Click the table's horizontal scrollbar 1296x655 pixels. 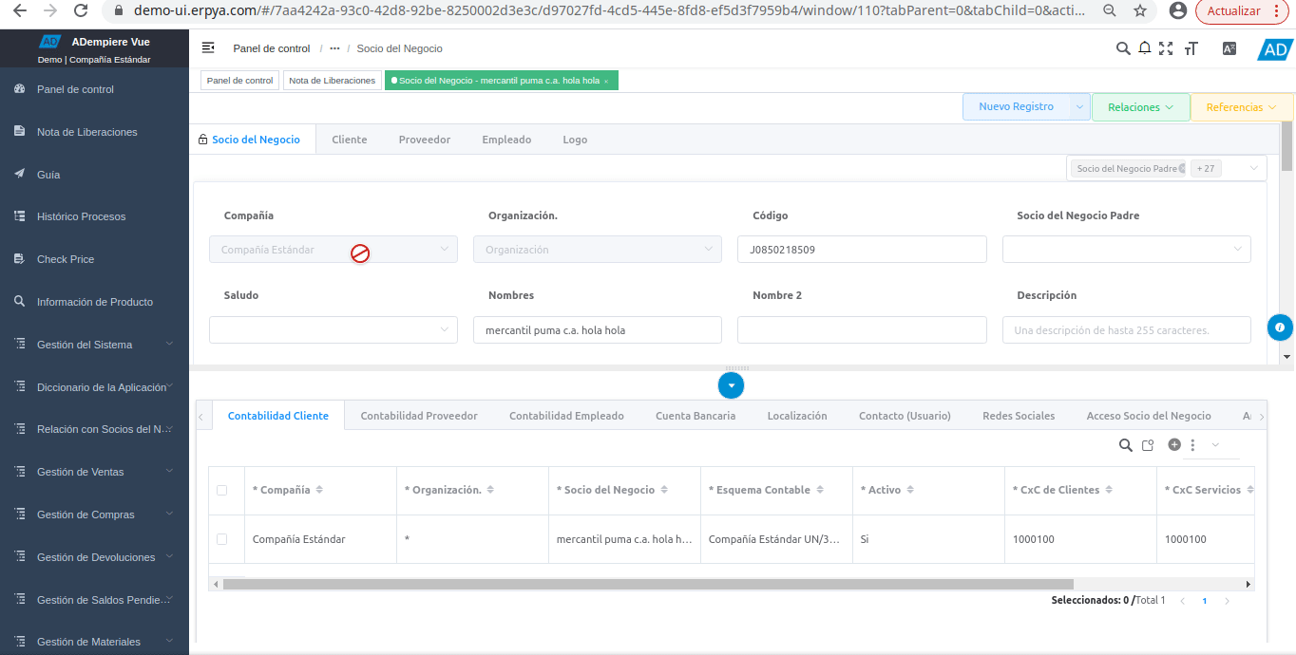(x=646, y=585)
